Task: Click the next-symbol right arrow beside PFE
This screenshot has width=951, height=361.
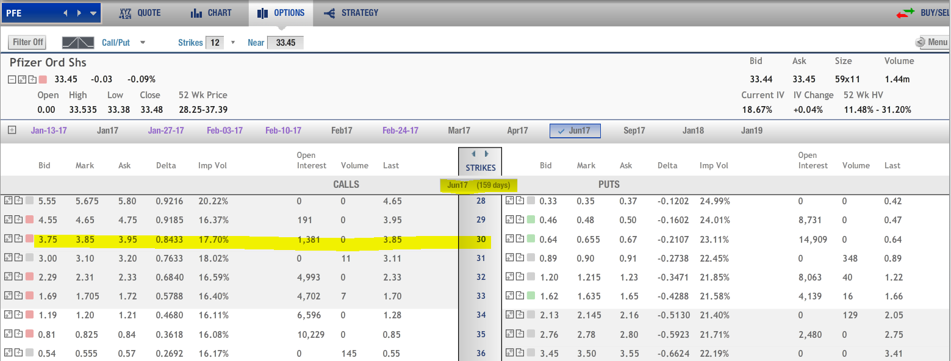Action: 79,13
